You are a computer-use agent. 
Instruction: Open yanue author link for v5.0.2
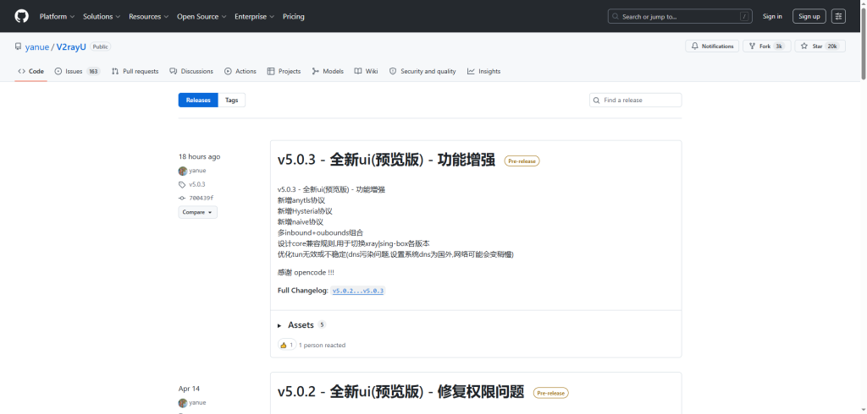(x=197, y=403)
